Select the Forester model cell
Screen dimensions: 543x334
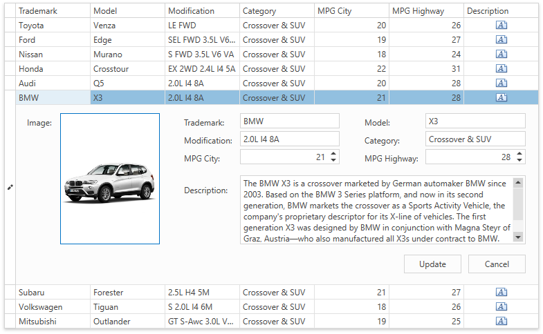click(127, 293)
